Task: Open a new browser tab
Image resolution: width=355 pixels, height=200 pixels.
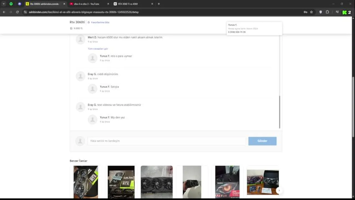Action: (x=159, y=4)
